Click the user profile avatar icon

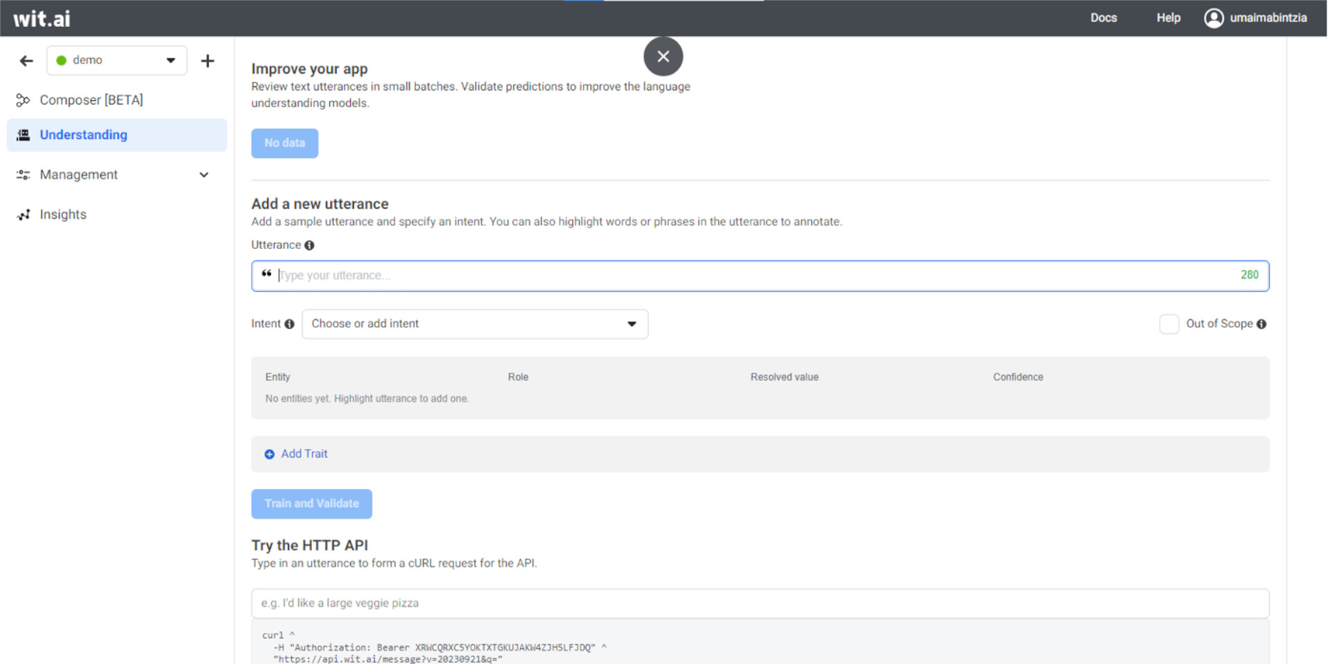1213,18
